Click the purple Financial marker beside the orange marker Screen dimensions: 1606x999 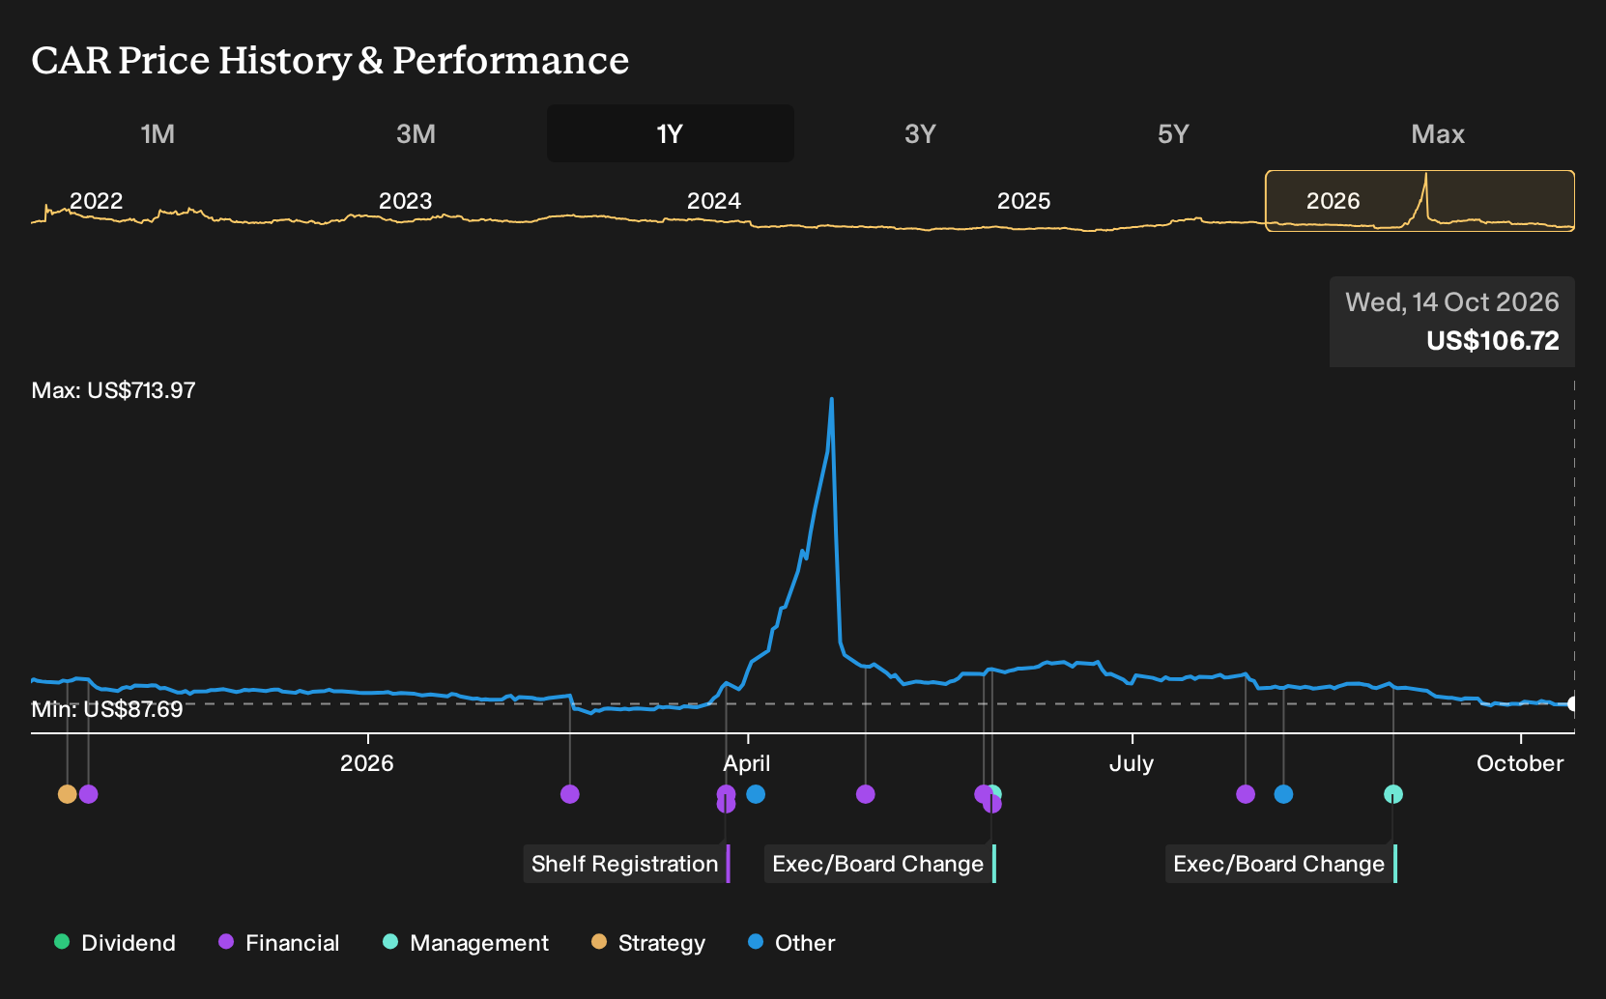tap(88, 794)
